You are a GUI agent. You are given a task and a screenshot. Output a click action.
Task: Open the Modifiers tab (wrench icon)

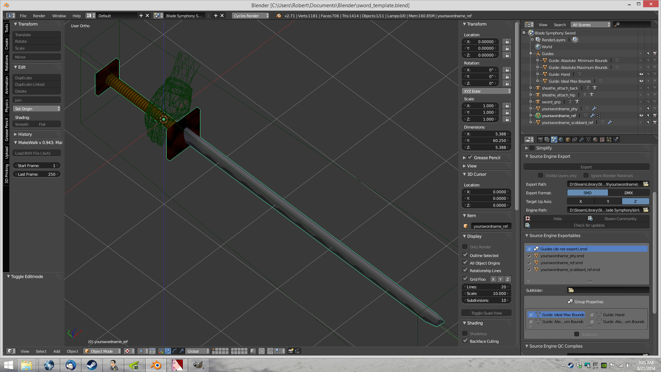coord(581,139)
